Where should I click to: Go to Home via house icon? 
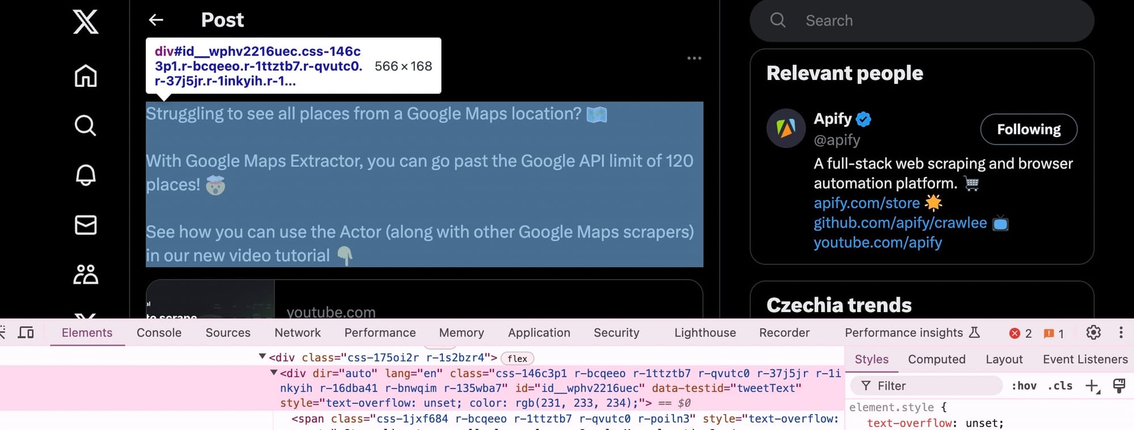tap(86, 75)
